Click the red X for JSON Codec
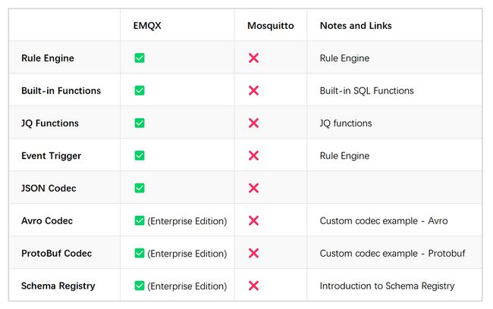Viewport: 493px width, 309px height. click(253, 188)
